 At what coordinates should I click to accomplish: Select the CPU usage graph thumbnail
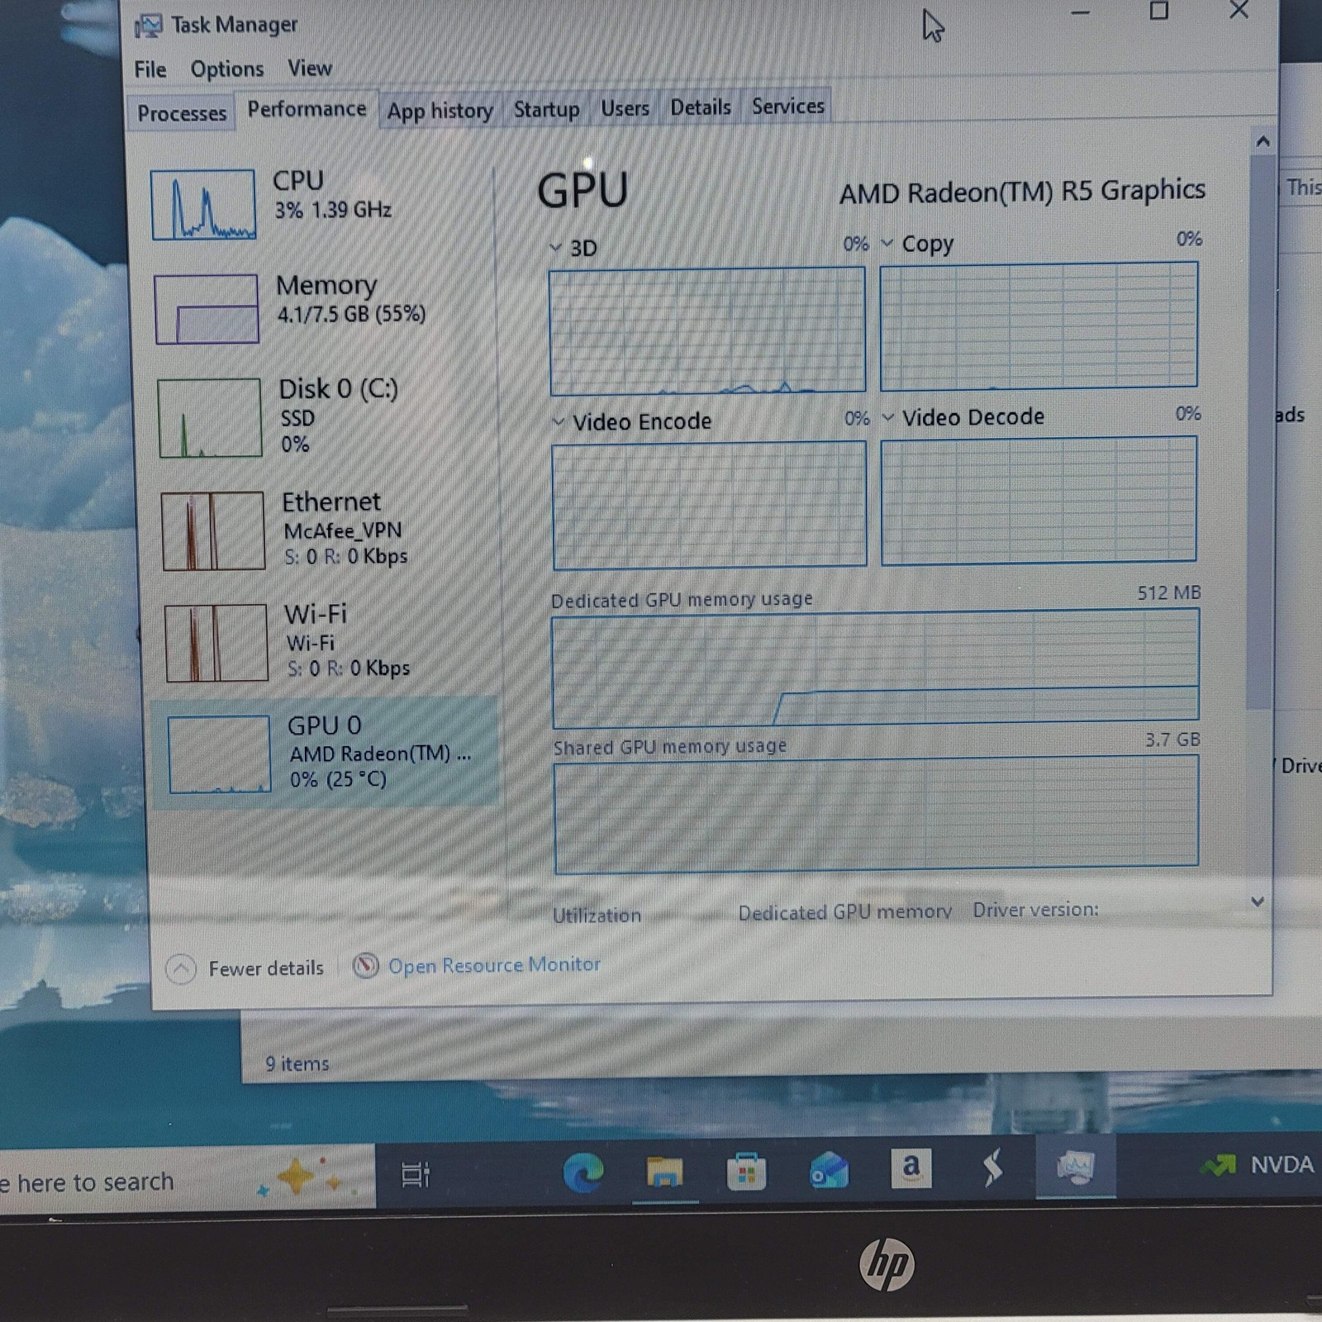(x=203, y=205)
